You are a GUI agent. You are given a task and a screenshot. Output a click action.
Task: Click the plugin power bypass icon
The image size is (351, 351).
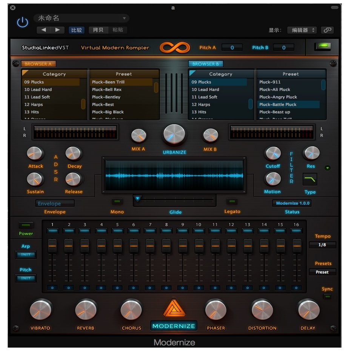pyautogui.click(x=23, y=22)
